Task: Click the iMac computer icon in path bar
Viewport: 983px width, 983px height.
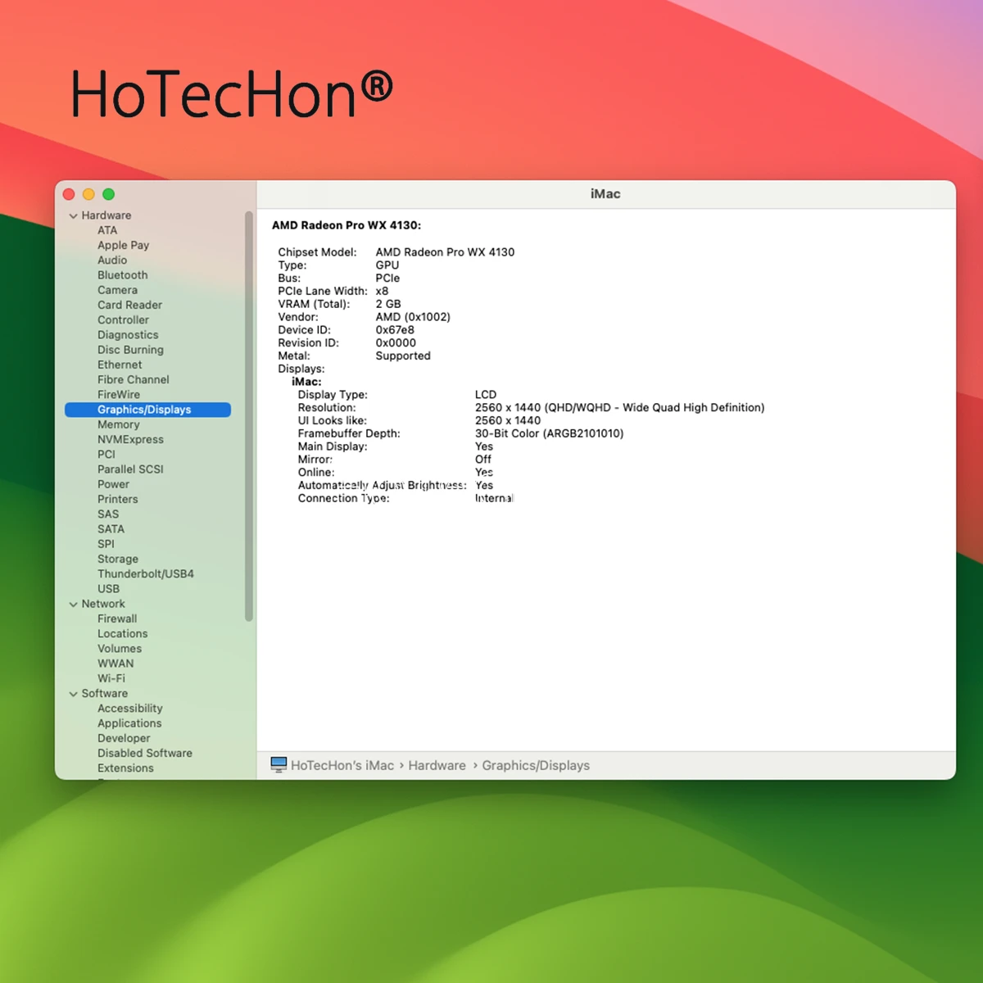Action: [x=279, y=765]
